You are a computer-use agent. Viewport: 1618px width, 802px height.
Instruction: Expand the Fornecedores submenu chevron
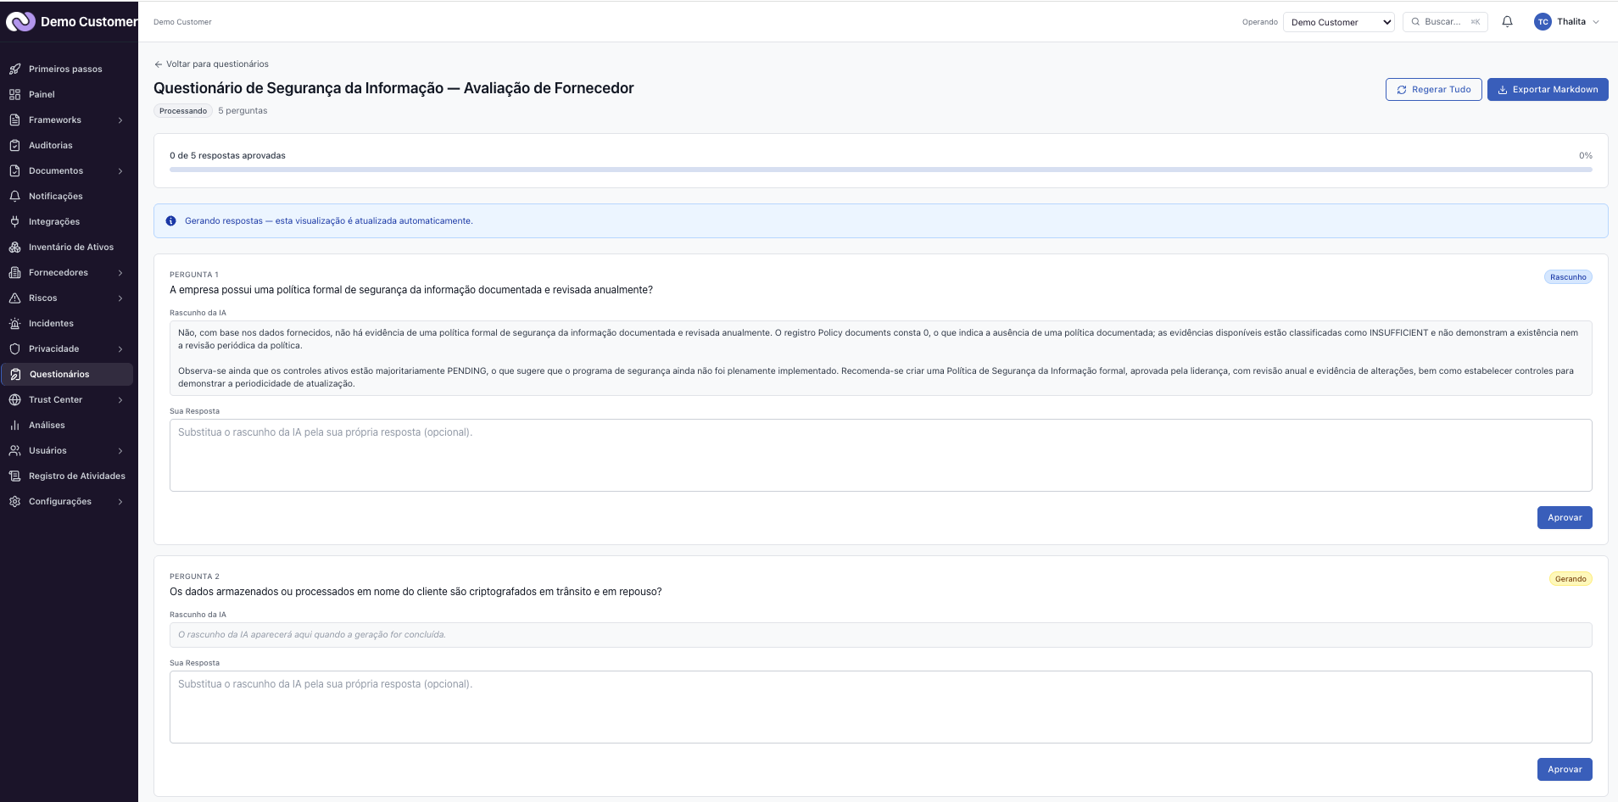pyautogui.click(x=120, y=273)
